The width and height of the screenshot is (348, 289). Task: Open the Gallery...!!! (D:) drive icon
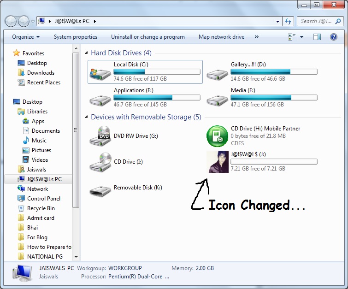217,75
